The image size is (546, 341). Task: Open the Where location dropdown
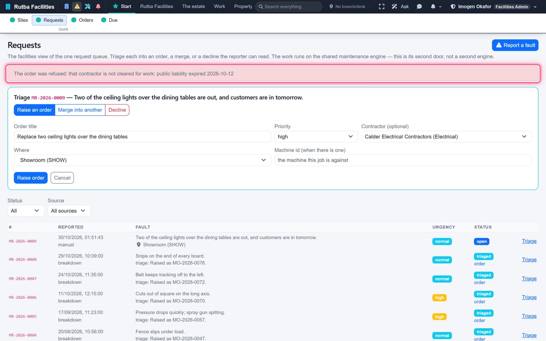click(142, 160)
